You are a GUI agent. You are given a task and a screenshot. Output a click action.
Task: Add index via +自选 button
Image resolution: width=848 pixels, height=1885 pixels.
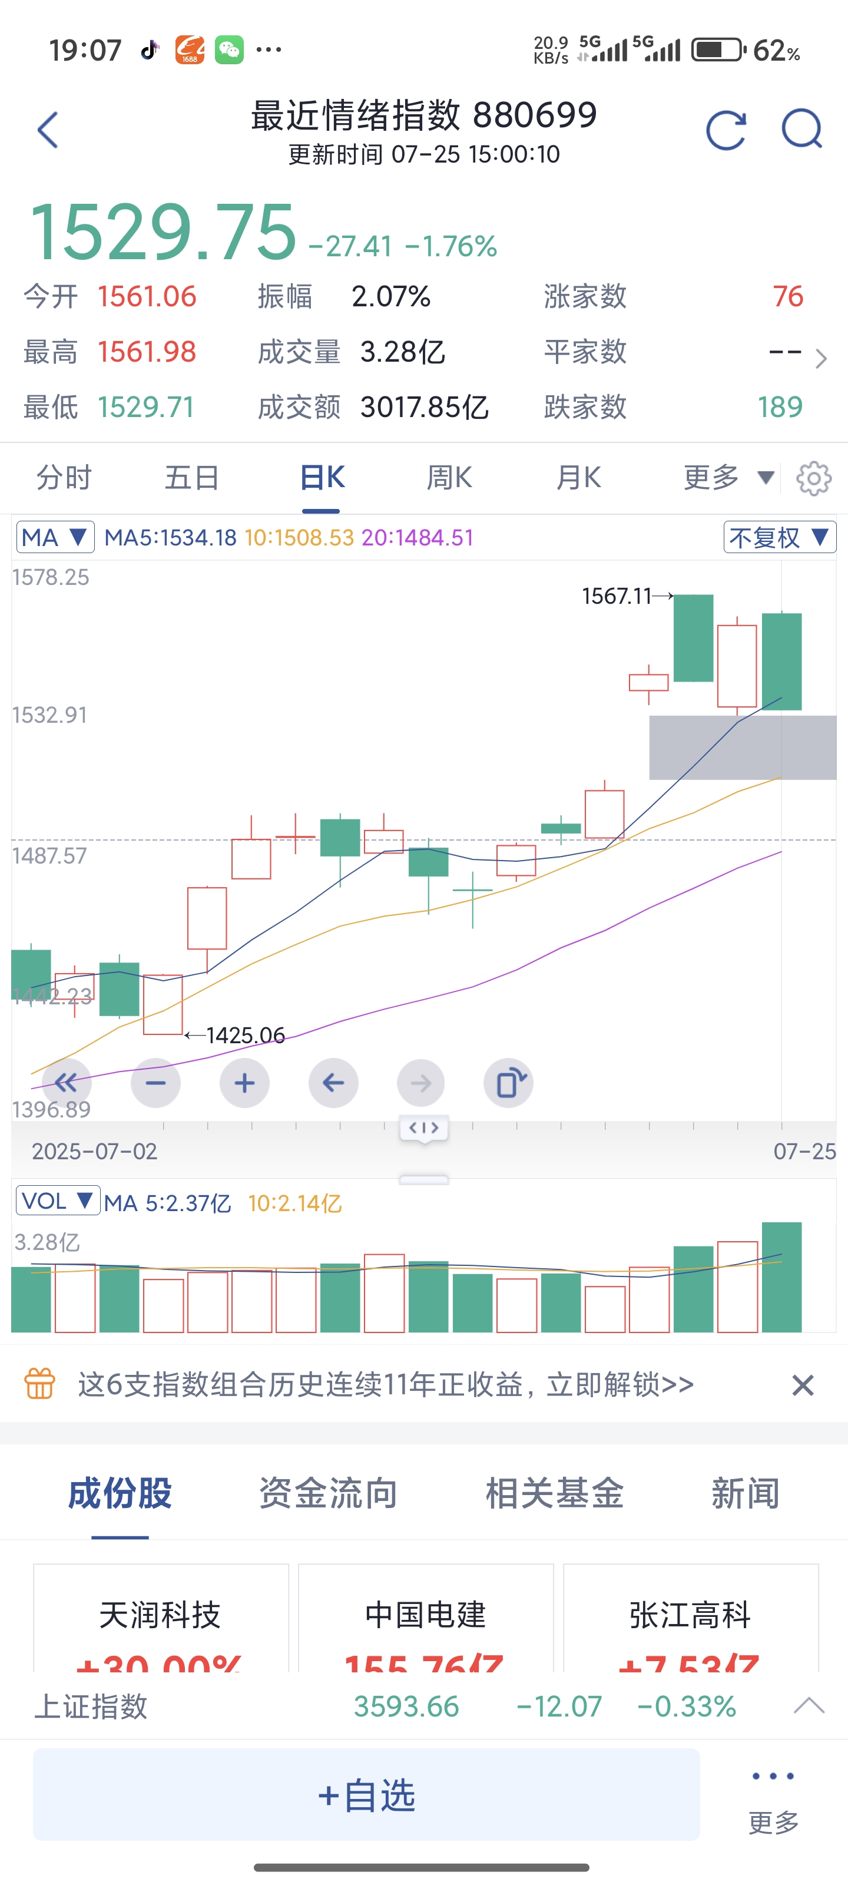[x=366, y=1794]
